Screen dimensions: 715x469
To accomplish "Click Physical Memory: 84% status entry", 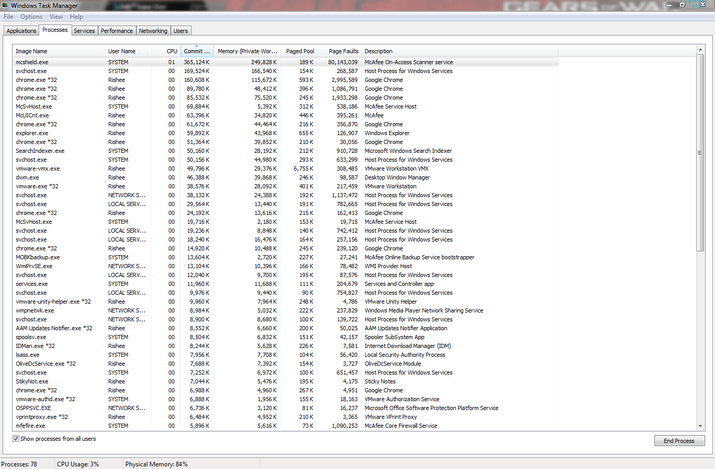I will [x=156, y=464].
